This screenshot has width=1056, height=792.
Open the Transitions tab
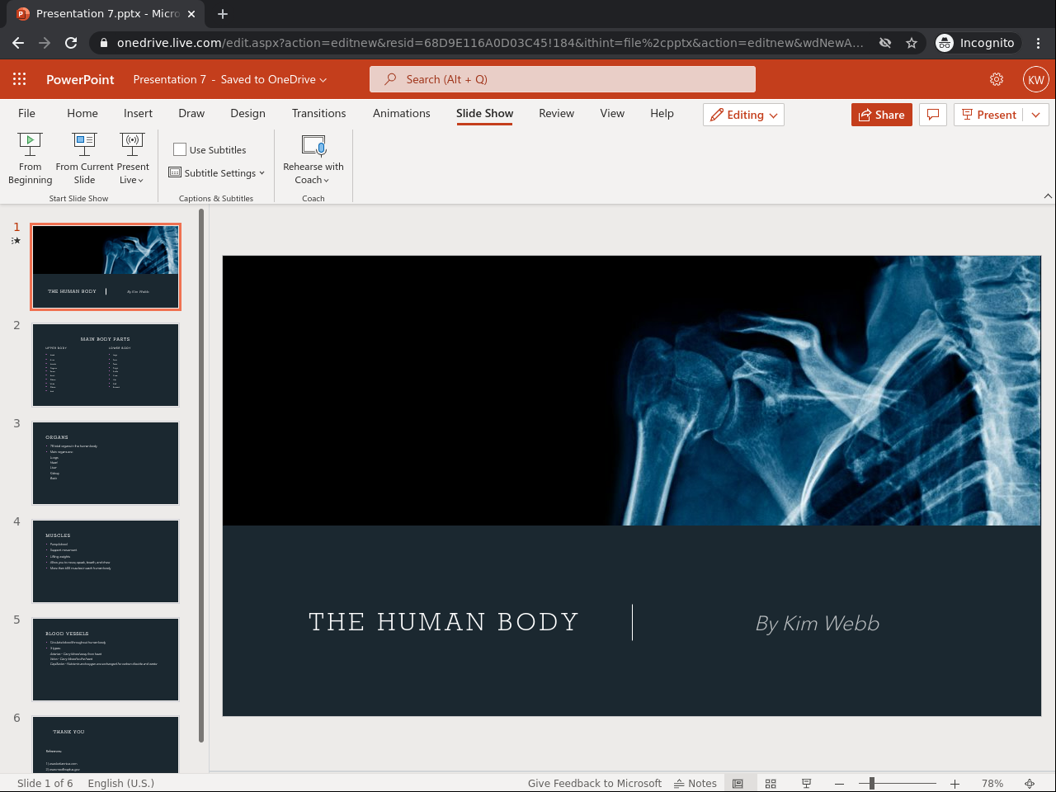pyautogui.click(x=318, y=113)
